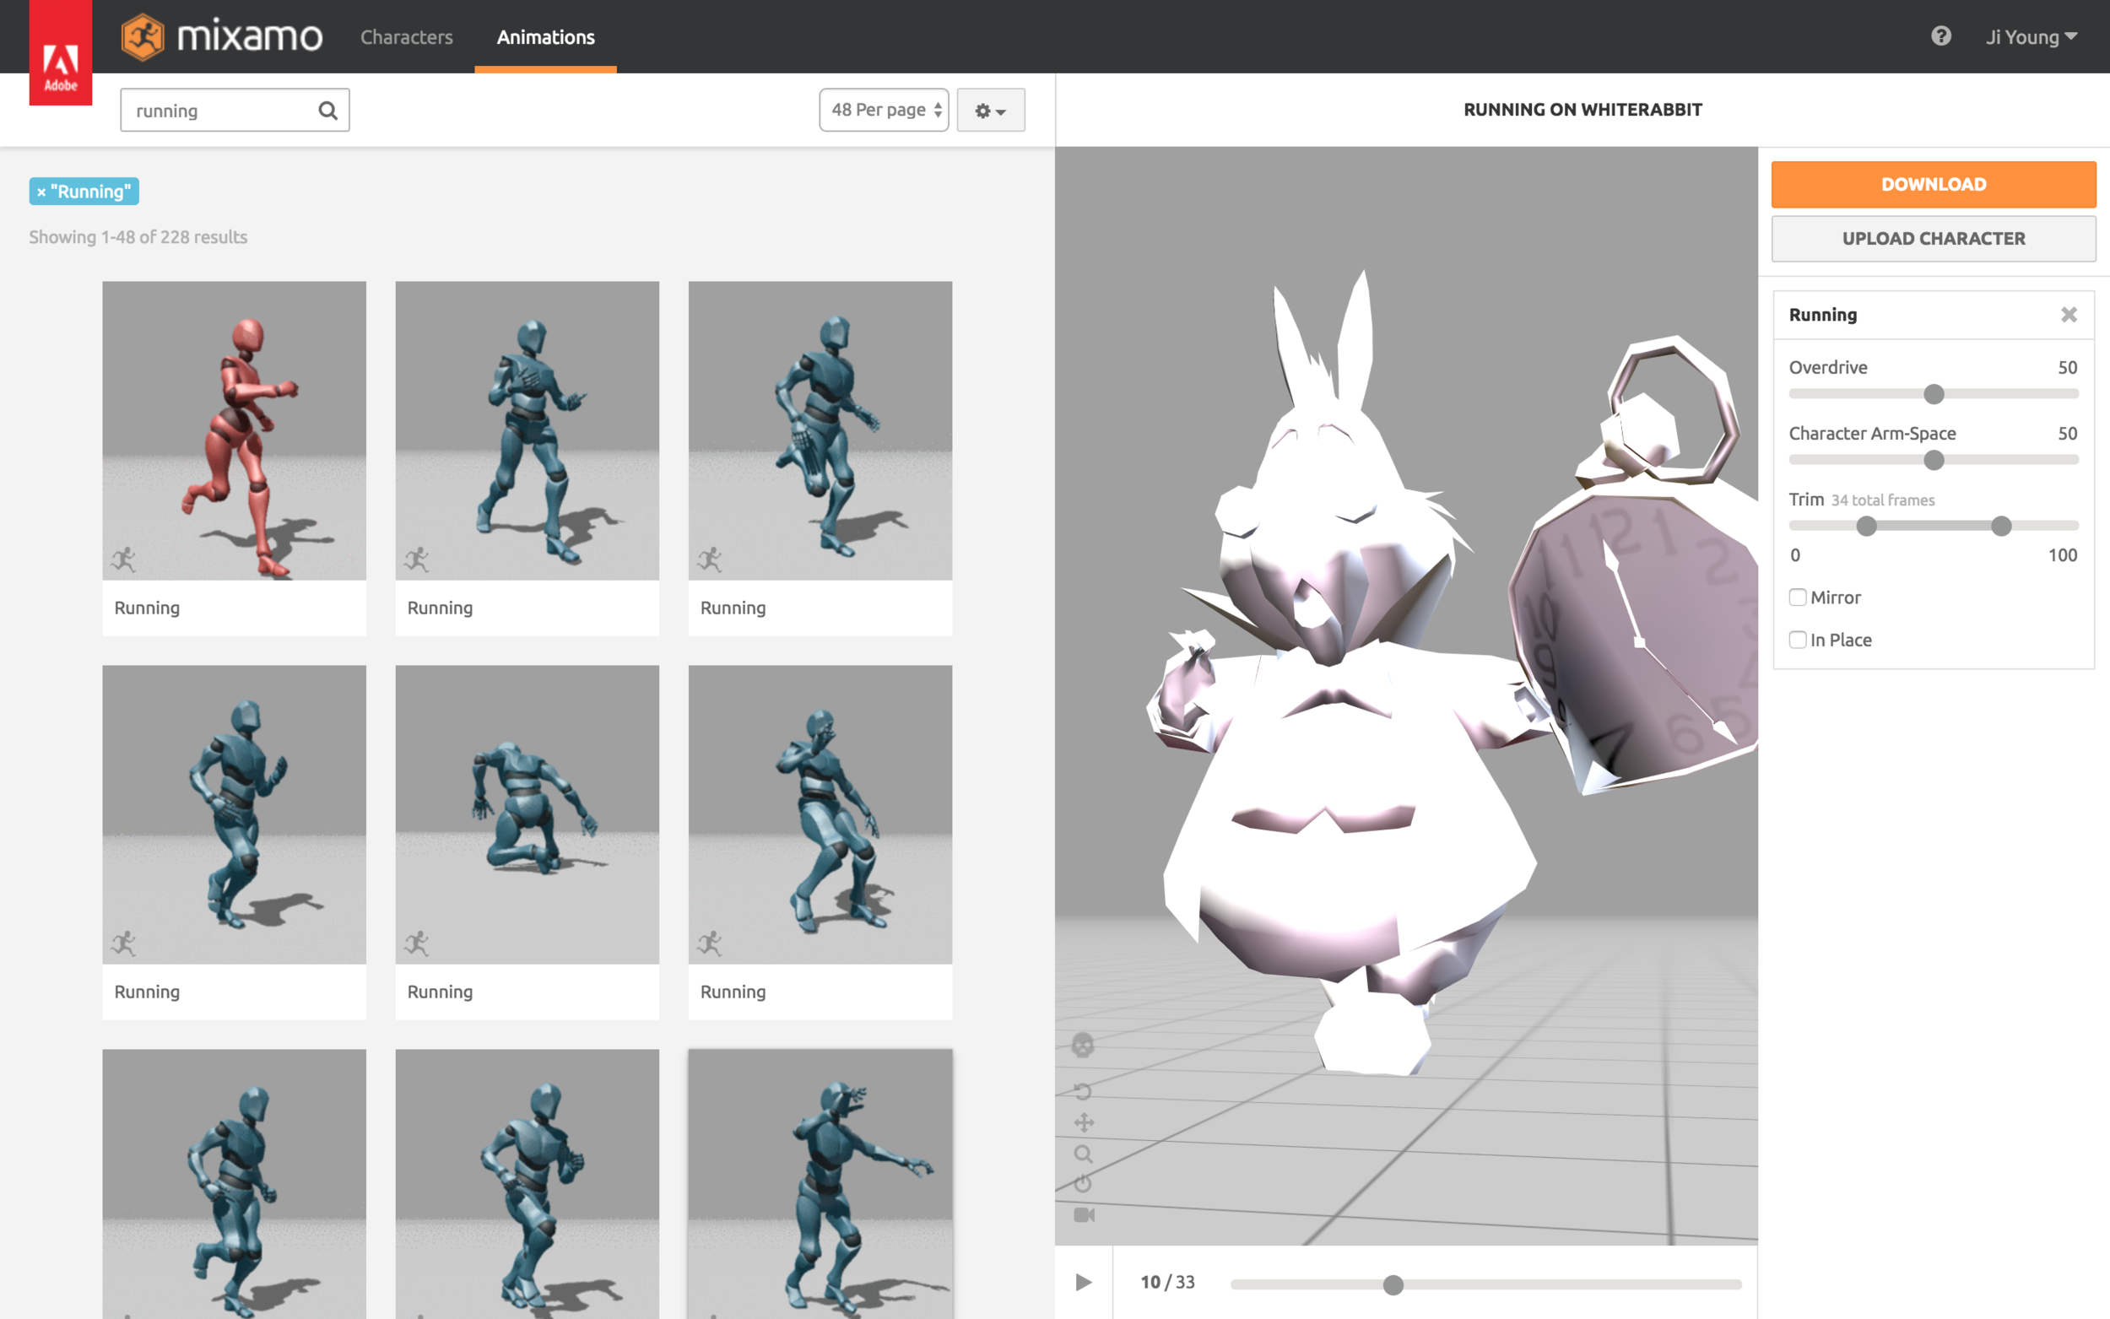Click the Trim slider right handle
Viewport: 2110px width, 1319px height.
point(2001,526)
